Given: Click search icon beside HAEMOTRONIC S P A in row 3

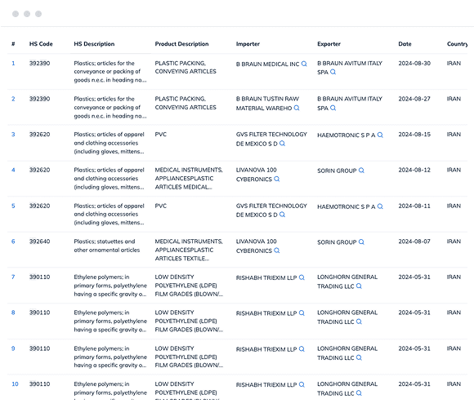Looking at the screenshot, I should click(380, 135).
